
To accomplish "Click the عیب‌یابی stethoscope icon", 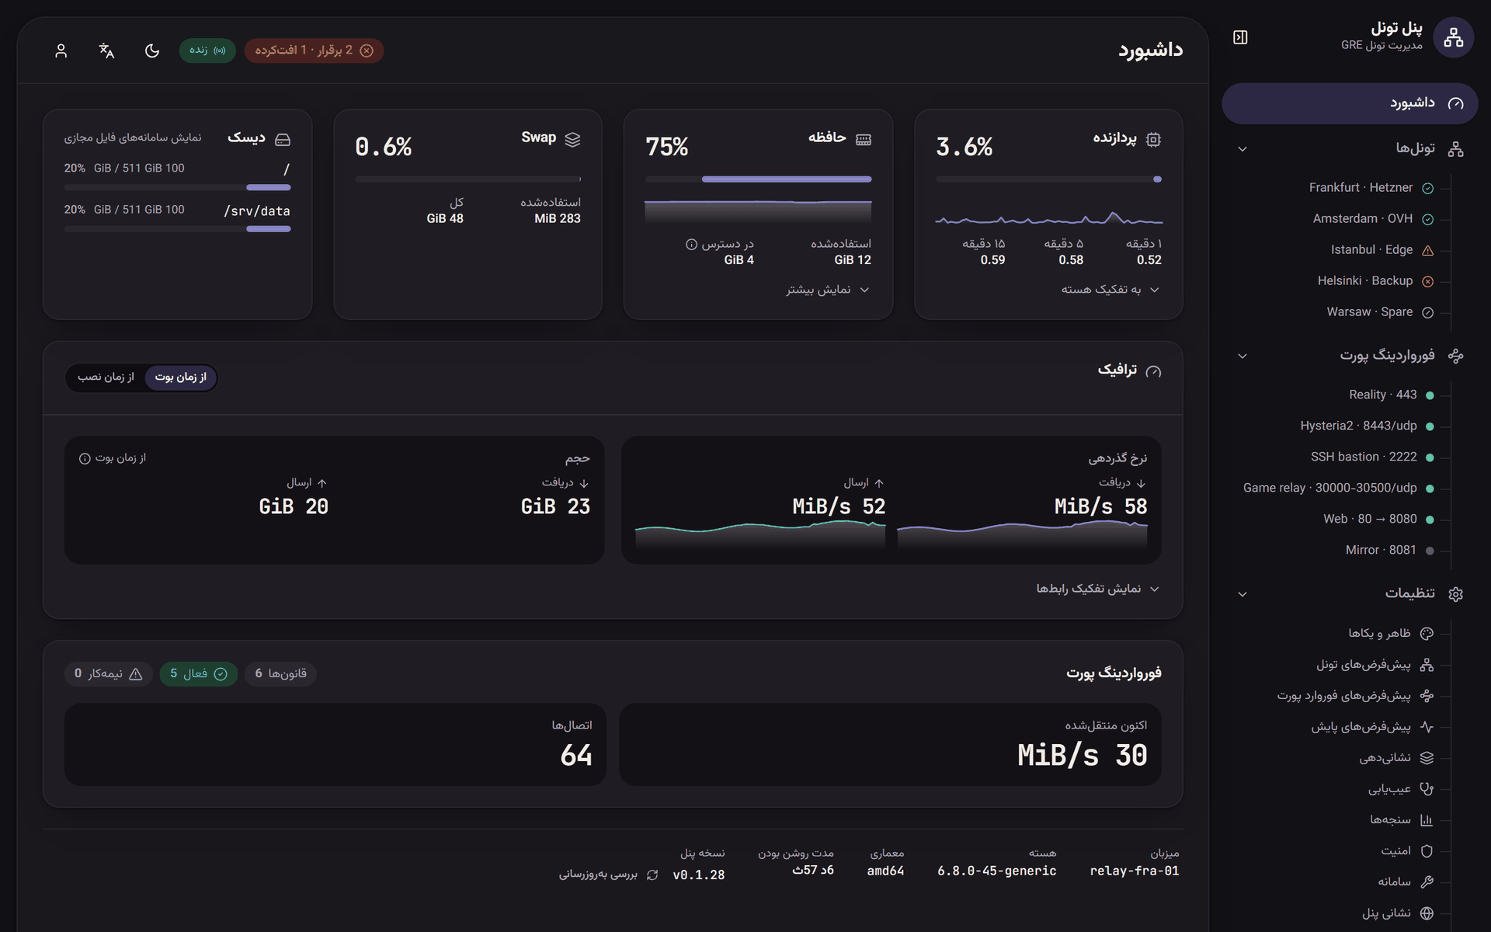I will point(1427,789).
